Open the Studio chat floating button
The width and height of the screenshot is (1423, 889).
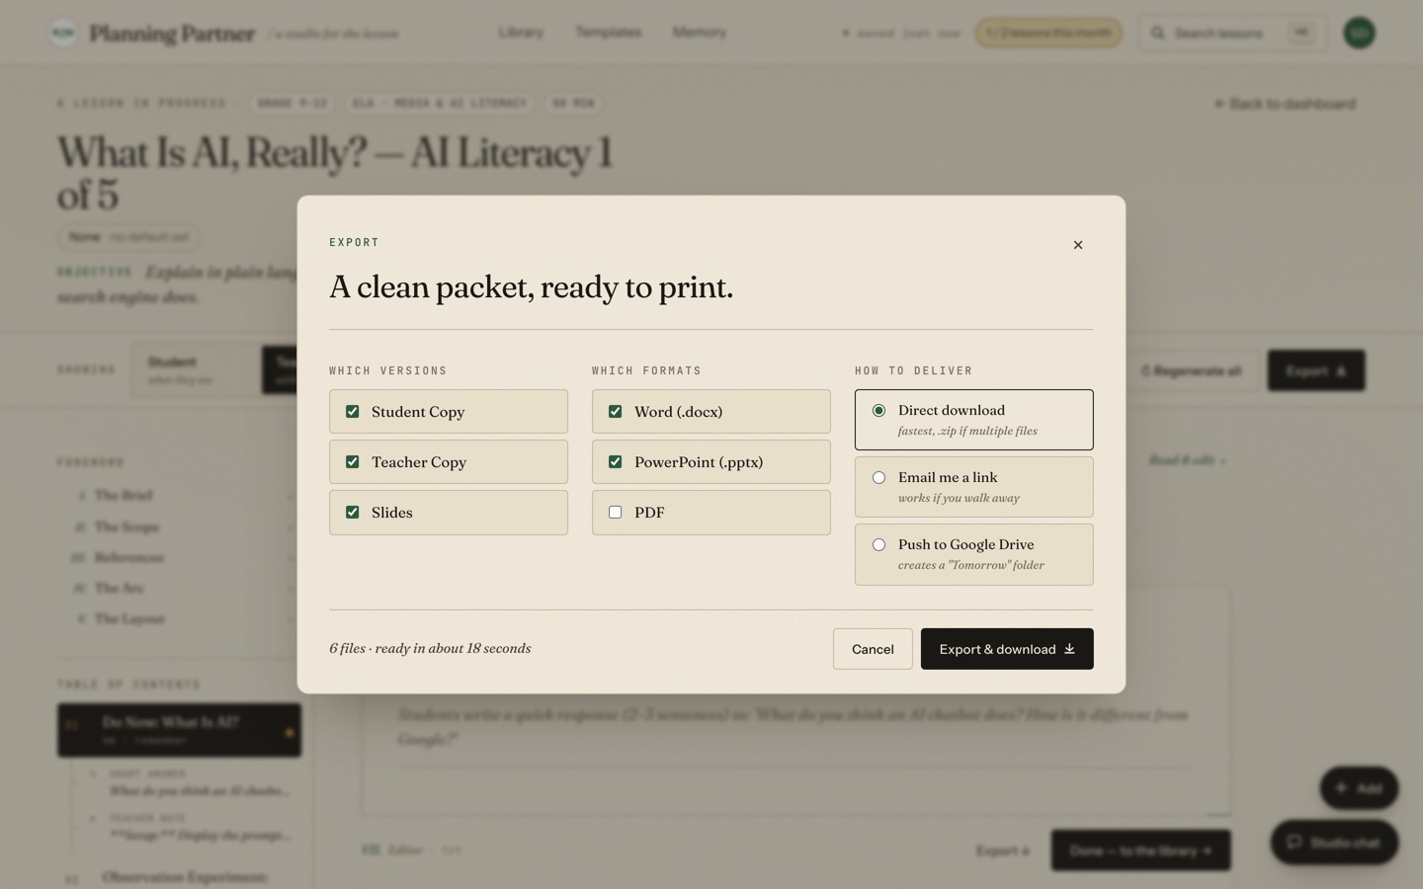[x=1334, y=843]
